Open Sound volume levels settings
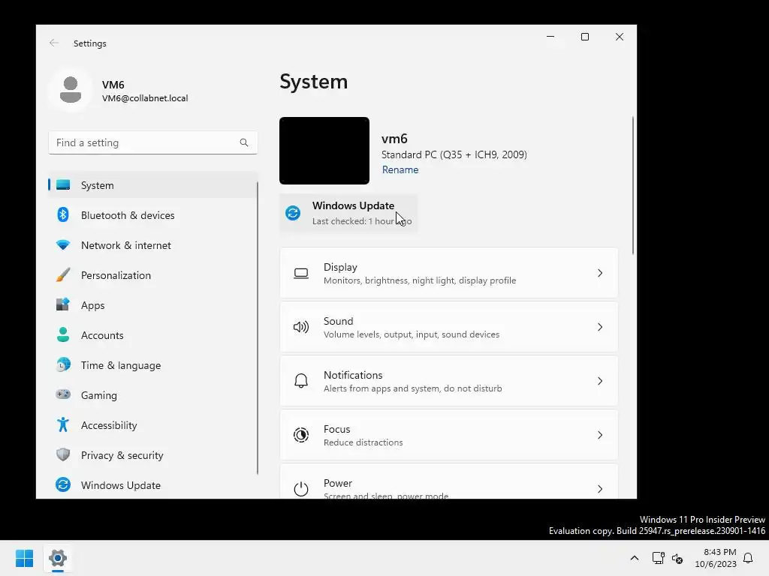Screen dimensions: 769x576 coord(449,327)
